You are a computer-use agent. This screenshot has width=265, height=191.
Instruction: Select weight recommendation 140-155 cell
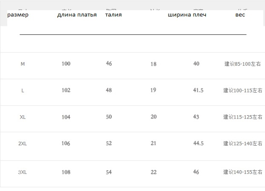tap(242, 172)
